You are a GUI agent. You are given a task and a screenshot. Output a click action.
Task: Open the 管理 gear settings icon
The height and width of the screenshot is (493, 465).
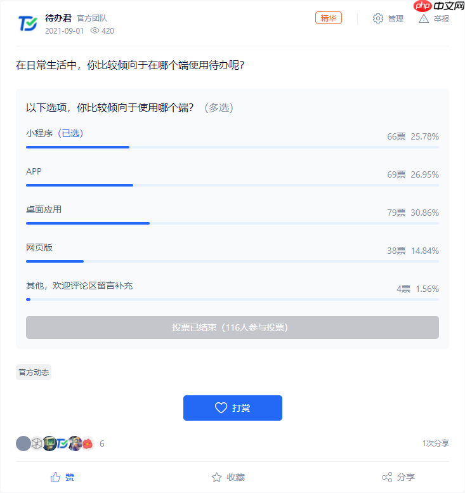point(378,18)
